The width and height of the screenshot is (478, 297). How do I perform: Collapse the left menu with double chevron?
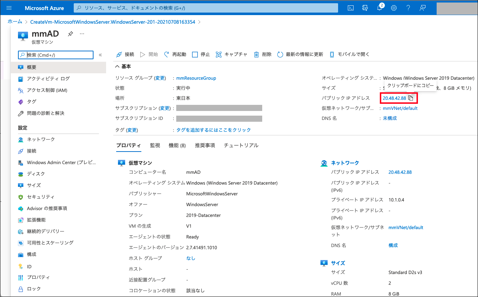pos(100,55)
